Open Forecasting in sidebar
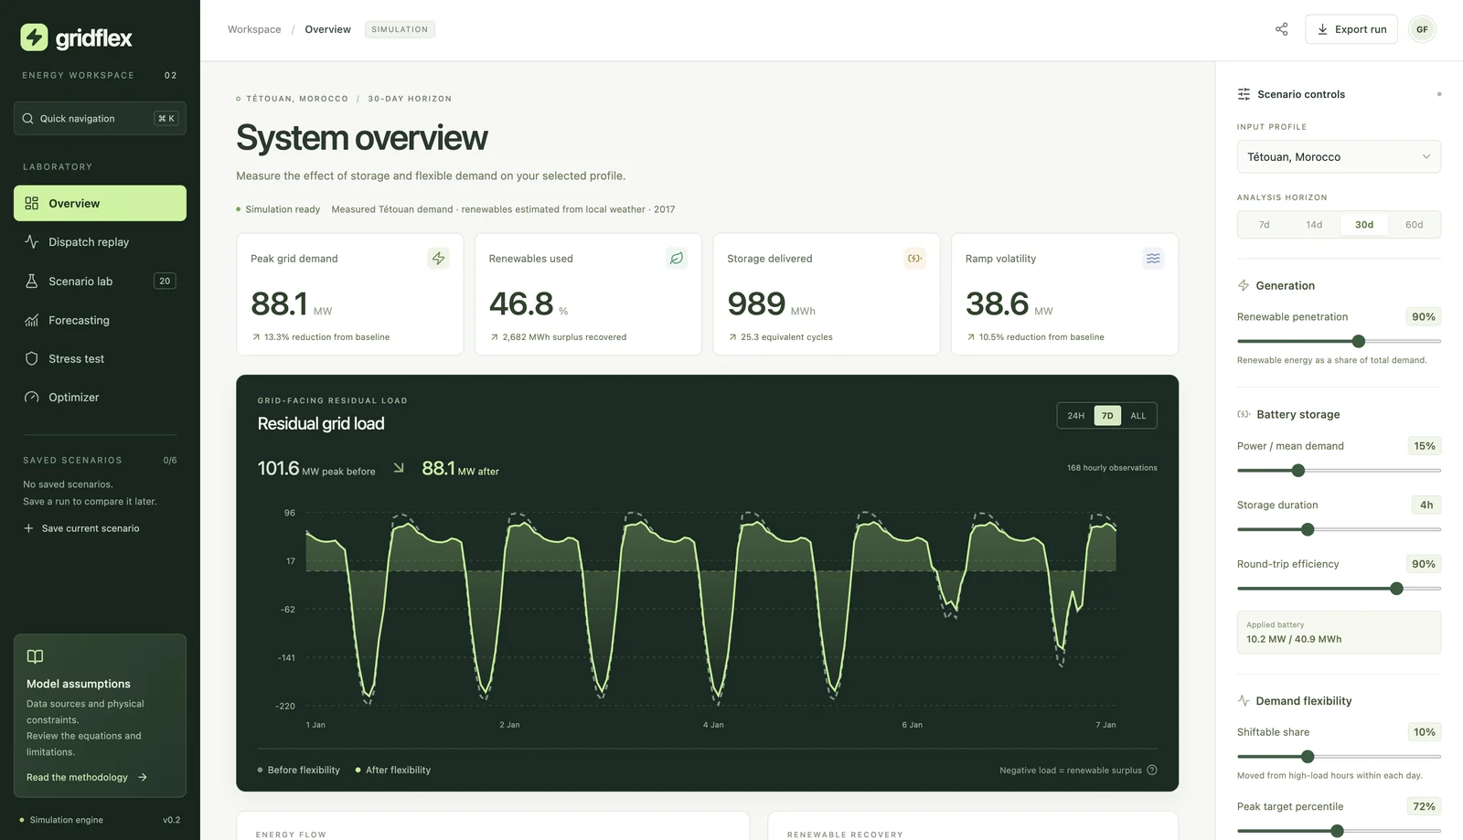Screen dimensions: 1463x840 point(100,320)
